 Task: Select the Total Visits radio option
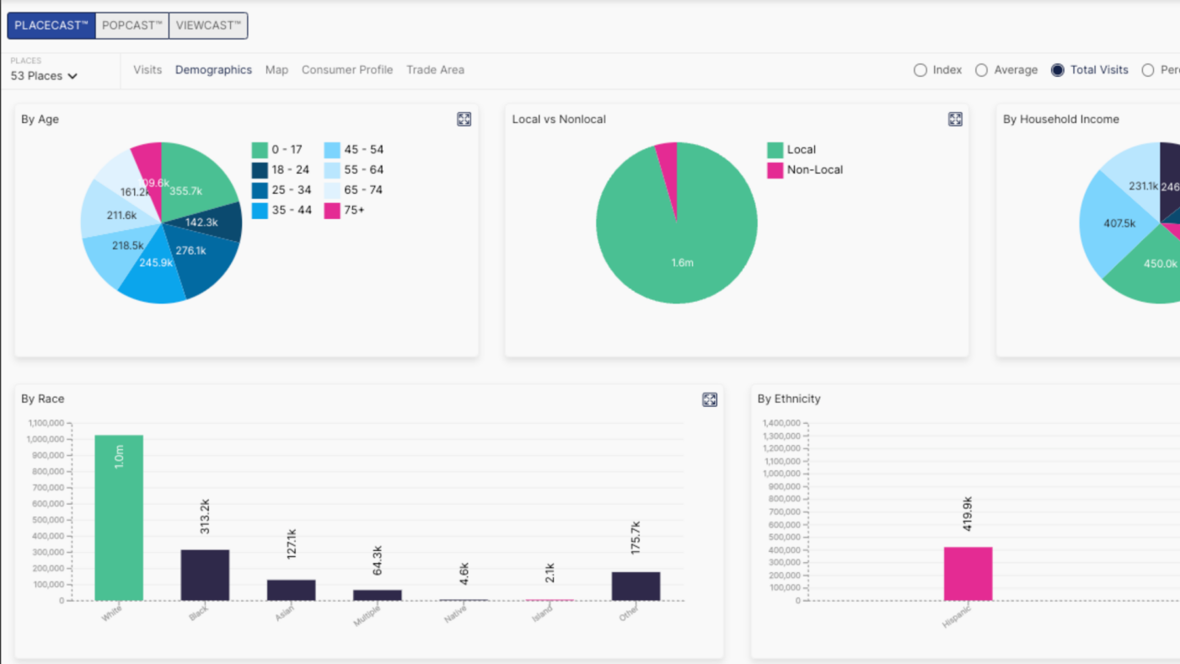pos(1058,70)
